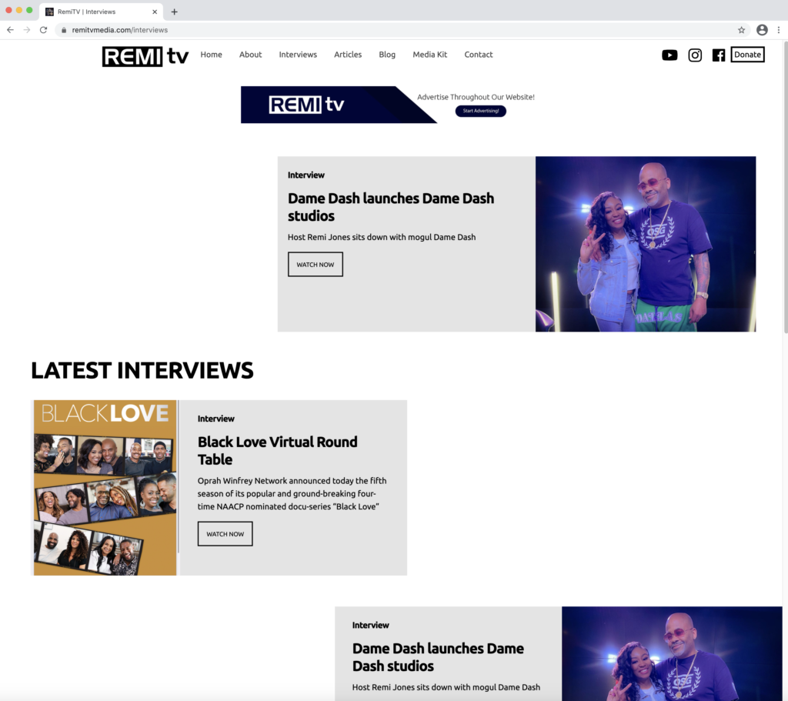Open the Media Kit nav item
The height and width of the screenshot is (701, 788).
pyautogui.click(x=429, y=55)
